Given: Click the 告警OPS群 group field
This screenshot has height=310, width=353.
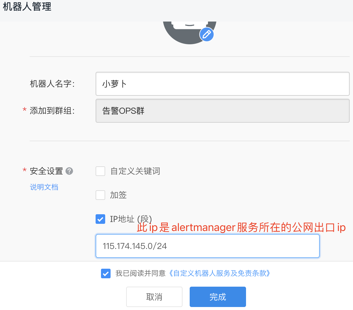Looking at the screenshot, I should 222,111.
